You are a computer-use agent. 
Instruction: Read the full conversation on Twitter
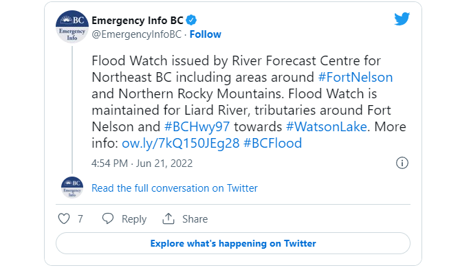(x=175, y=188)
